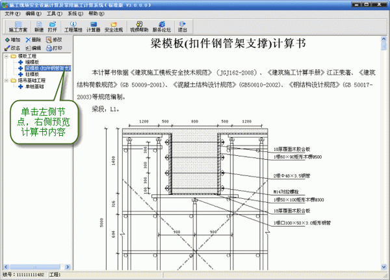Open 安全法规 safety regulations
This screenshot has width=390, height=280.
coord(113,26)
